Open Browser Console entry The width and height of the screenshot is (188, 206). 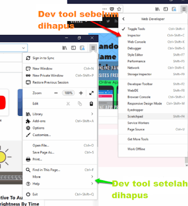pyautogui.click(x=153, y=97)
